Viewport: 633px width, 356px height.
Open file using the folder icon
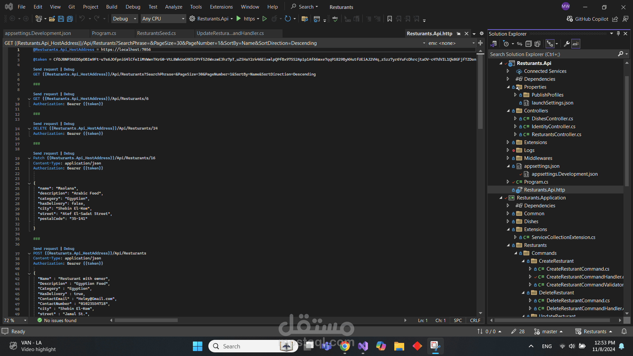pos(52,19)
